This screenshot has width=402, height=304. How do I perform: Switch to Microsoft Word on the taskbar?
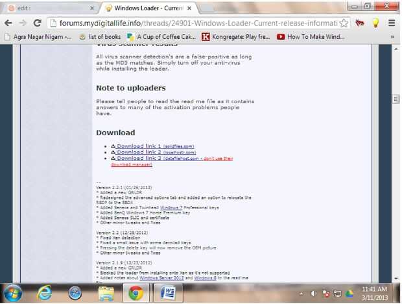click(168, 293)
